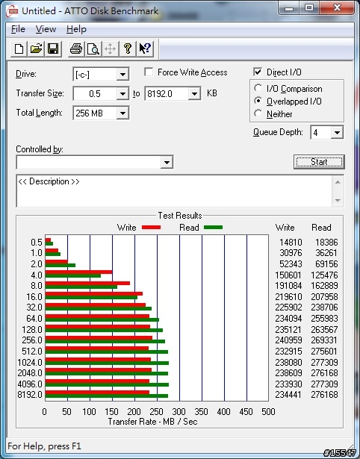The image size is (360, 459).
Task: Click the write value 14810
Action: click(291, 243)
